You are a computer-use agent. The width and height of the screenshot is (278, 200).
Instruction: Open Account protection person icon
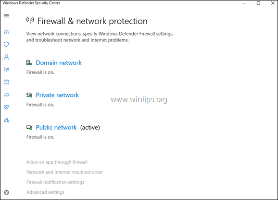(x=6, y=57)
